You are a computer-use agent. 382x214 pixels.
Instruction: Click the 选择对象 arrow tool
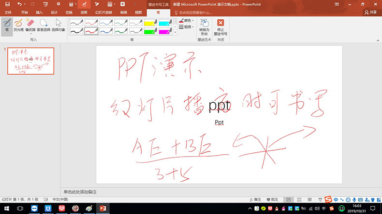(59, 25)
